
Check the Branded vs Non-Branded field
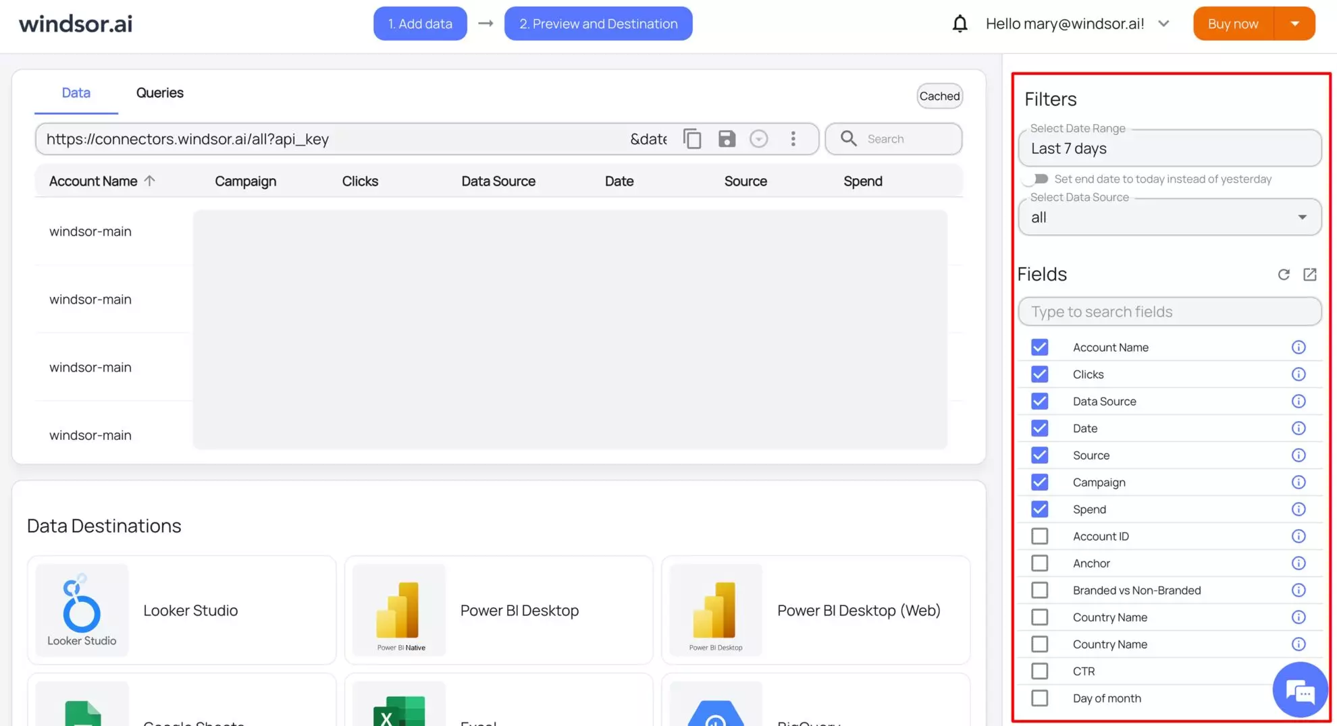tap(1040, 590)
